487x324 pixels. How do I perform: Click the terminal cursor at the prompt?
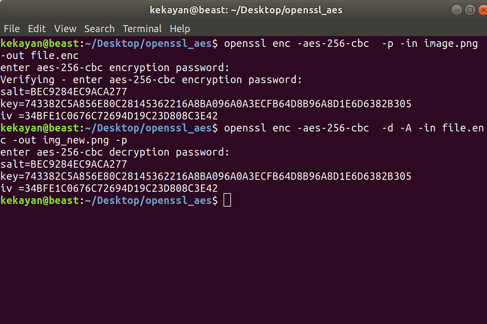[227, 200]
